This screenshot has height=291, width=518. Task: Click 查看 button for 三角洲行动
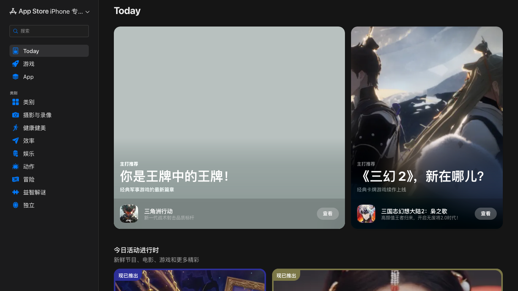(x=328, y=214)
